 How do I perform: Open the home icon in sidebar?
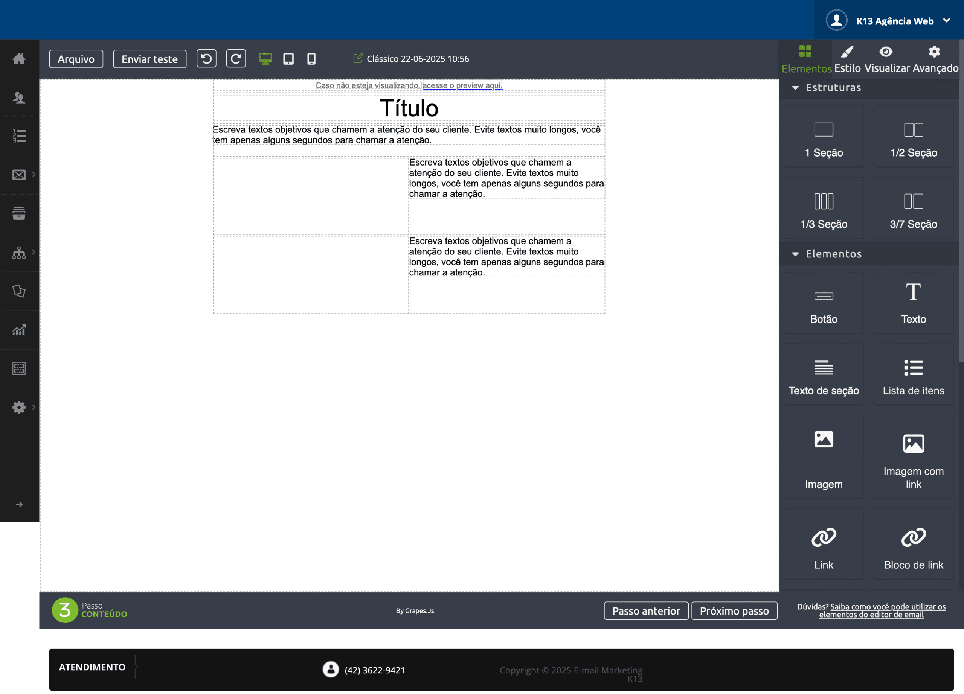(x=19, y=59)
